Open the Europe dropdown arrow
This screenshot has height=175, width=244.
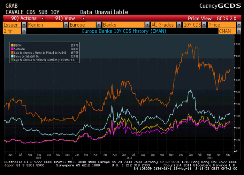99,25
